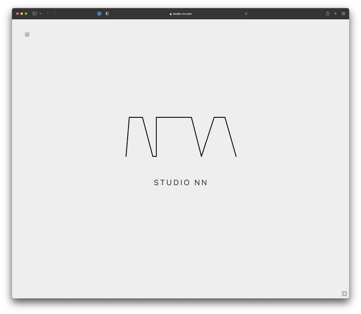Reload the page with the refresh icon
This screenshot has width=361, height=314.
246,14
